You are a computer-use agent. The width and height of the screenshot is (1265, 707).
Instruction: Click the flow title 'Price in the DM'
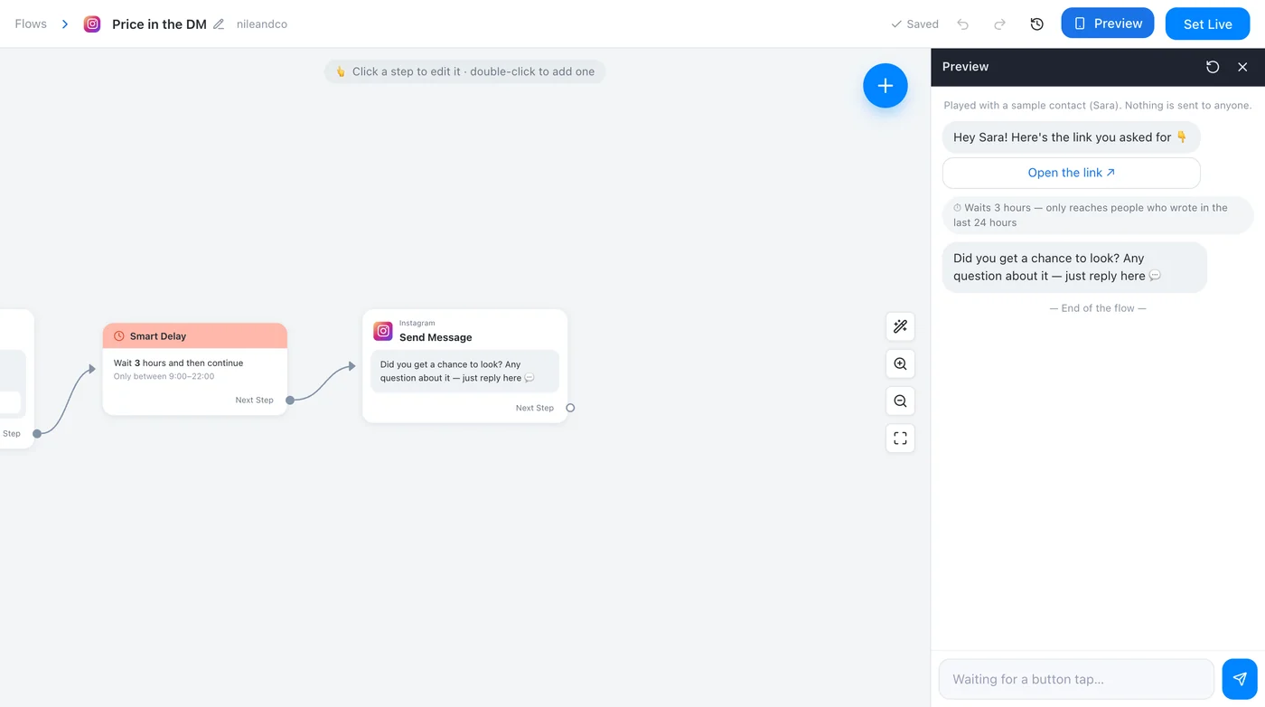pyautogui.click(x=159, y=24)
